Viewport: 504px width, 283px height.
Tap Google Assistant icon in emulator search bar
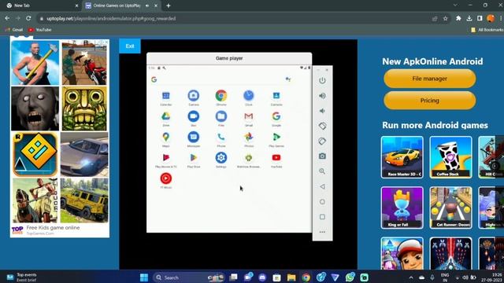click(288, 79)
